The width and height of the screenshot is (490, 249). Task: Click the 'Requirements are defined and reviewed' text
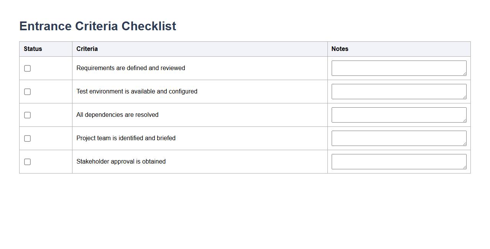(131, 68)
